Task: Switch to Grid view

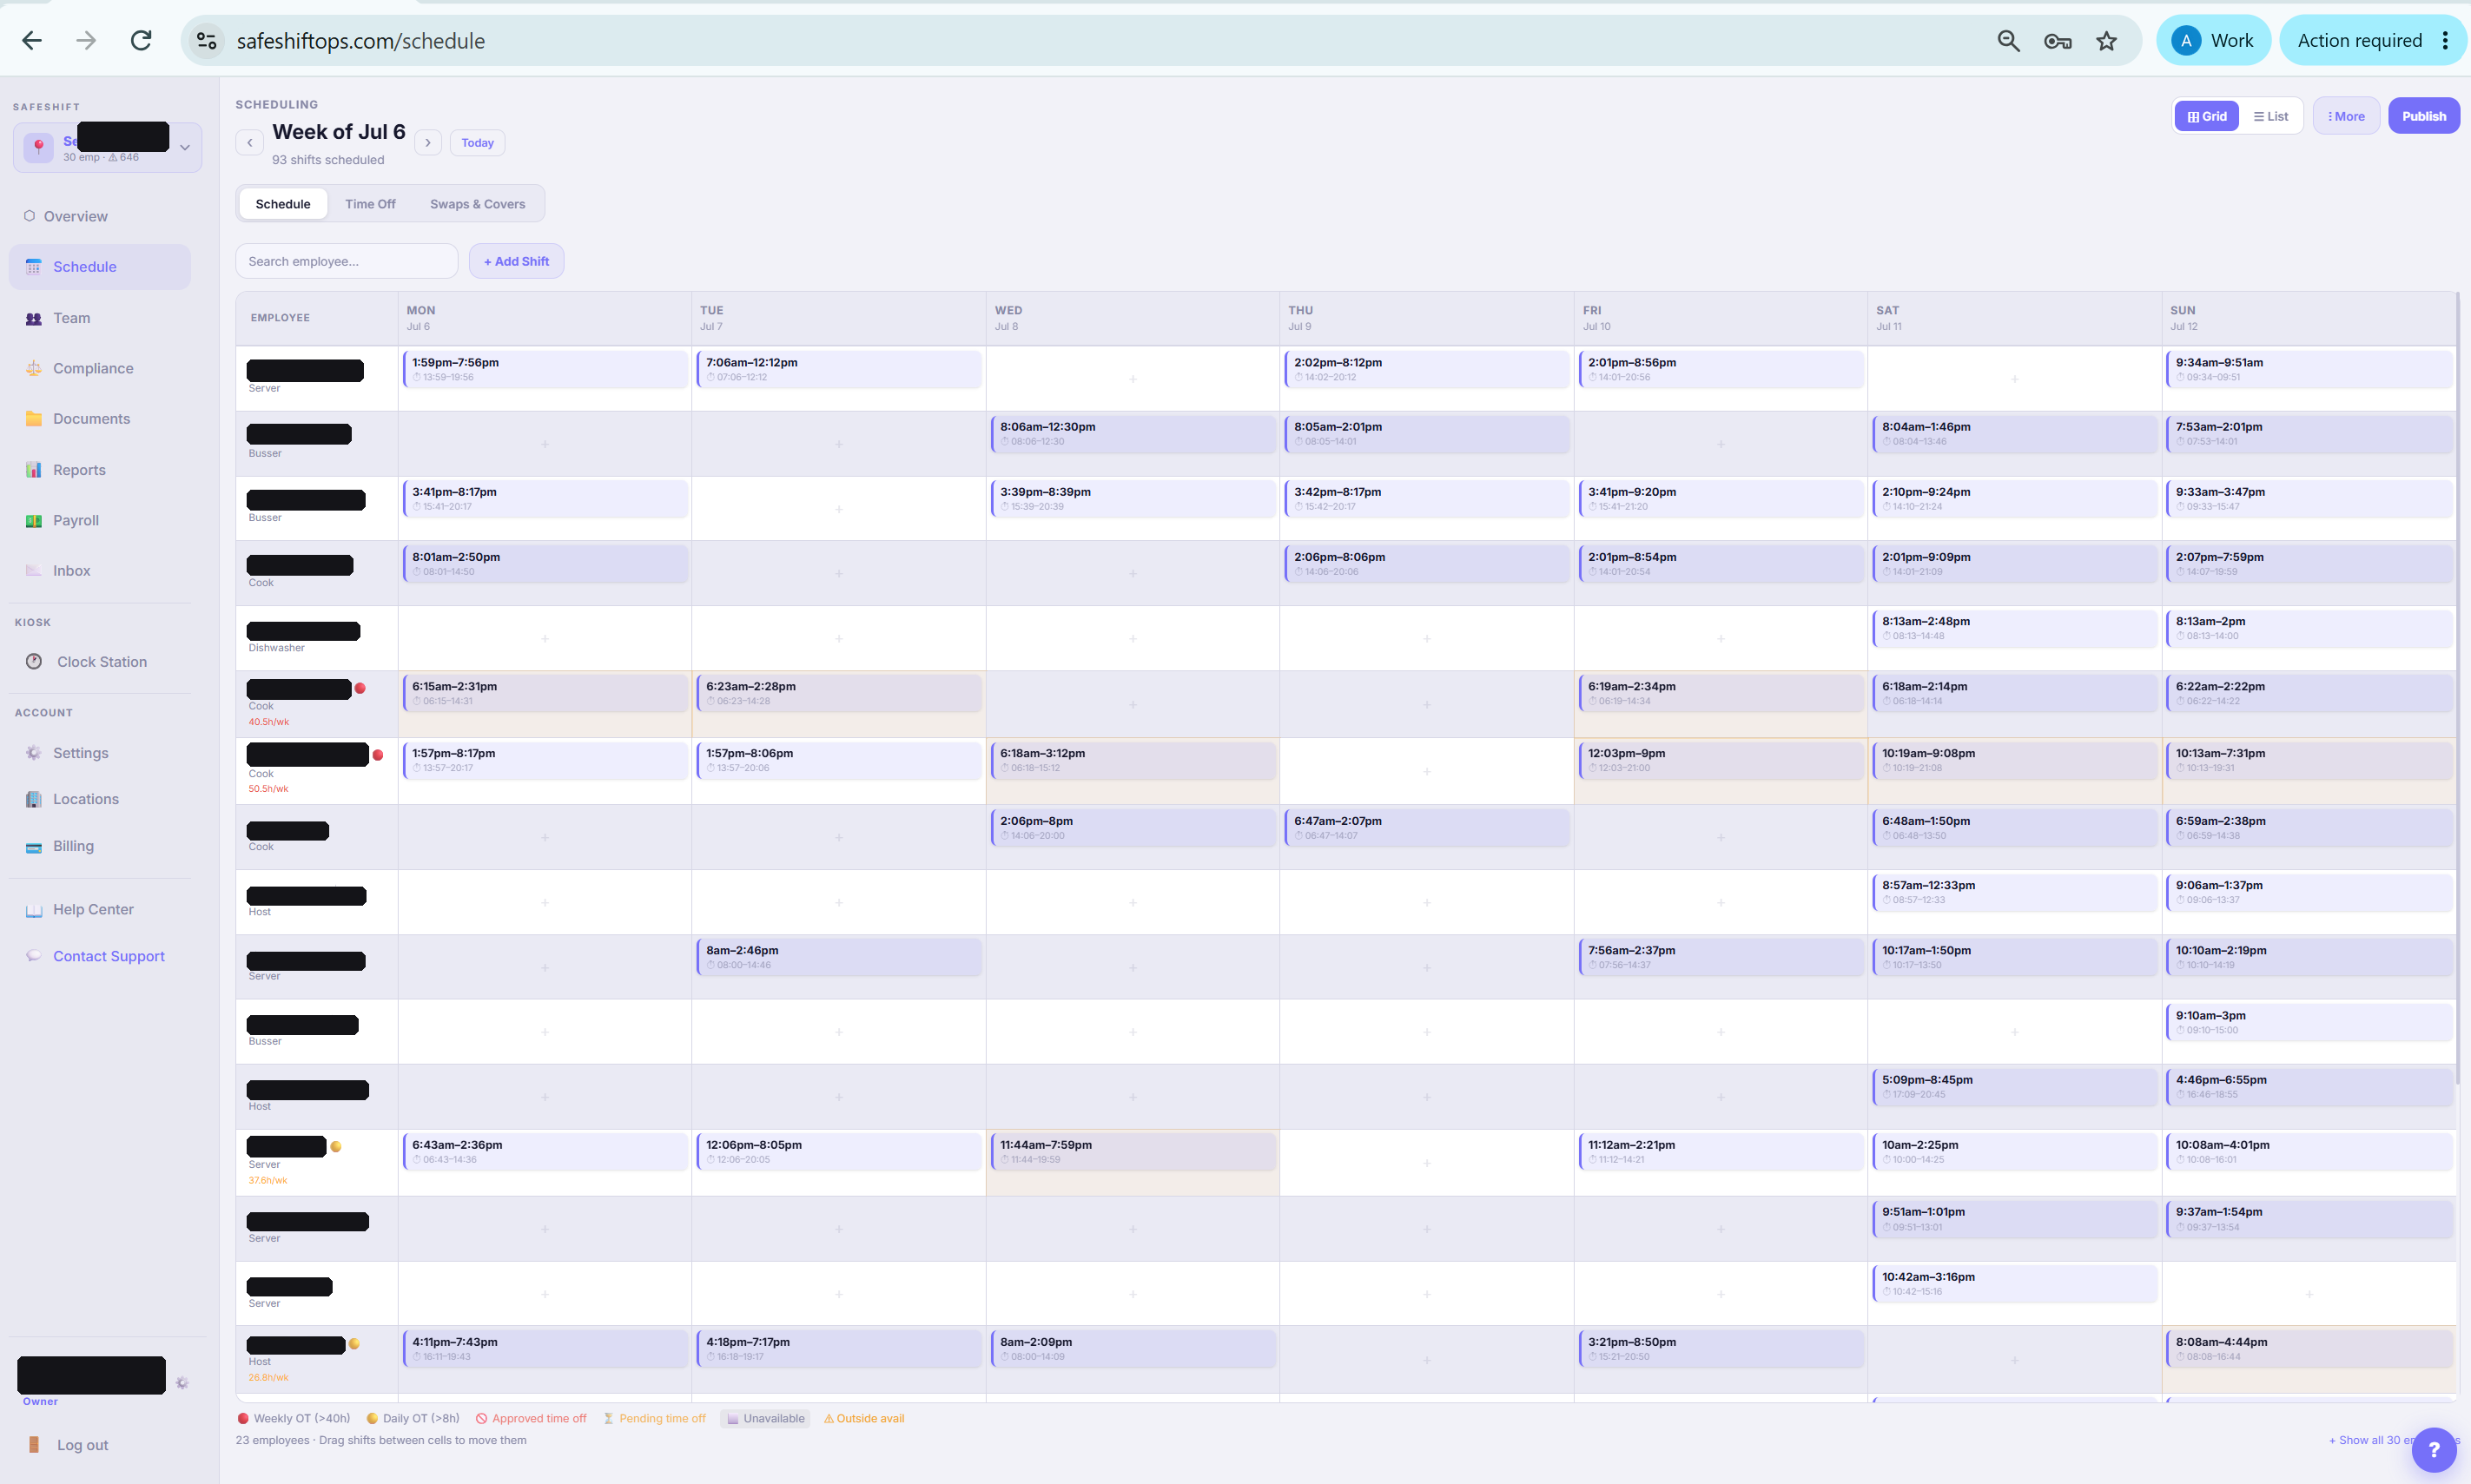Action: click(2206, 116)
